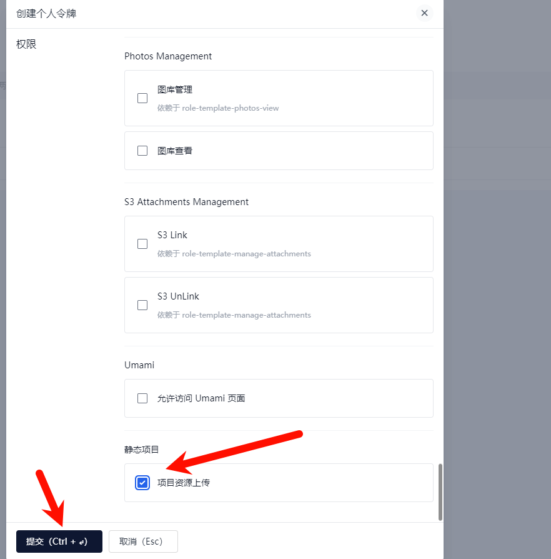
Task: Uncheck the 项目资源上传 checkbox
Action: (142, 483)
